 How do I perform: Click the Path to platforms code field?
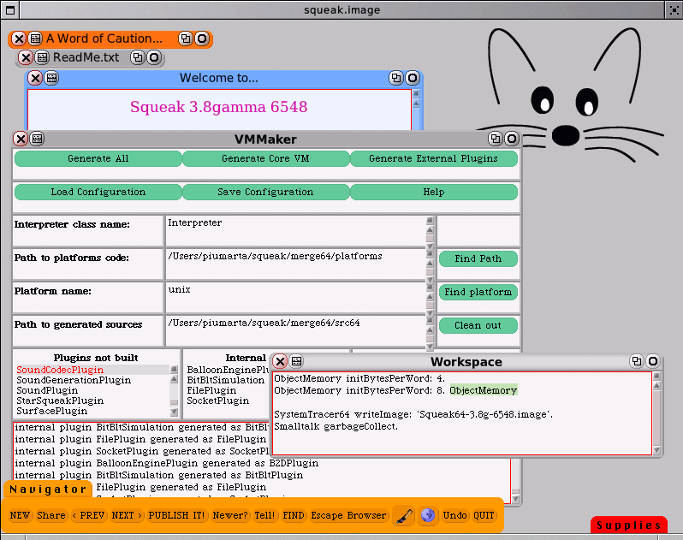(x=295, y=264)
